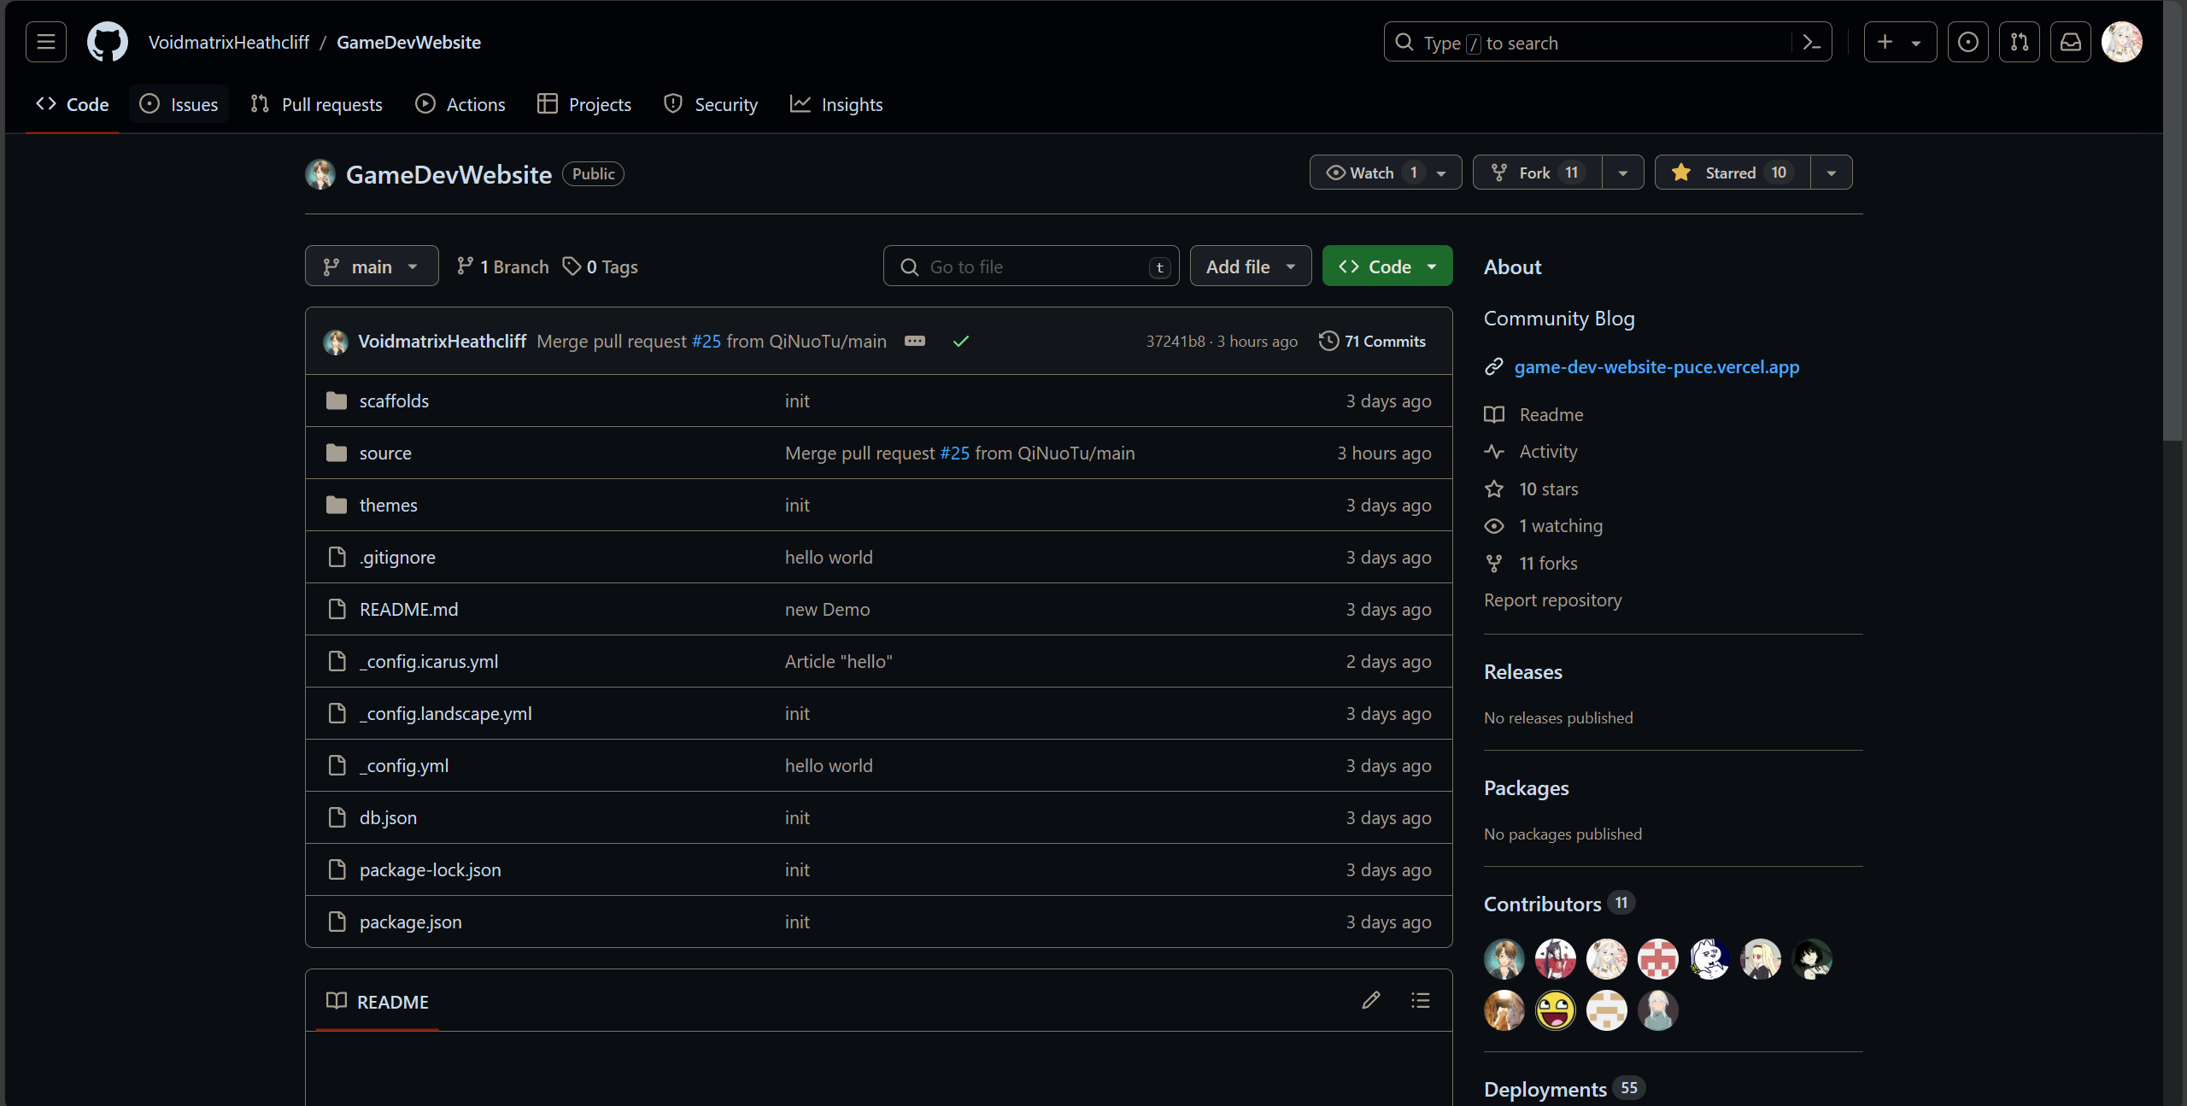
Task: Open notifications inbox icon
Action: point(2071,42)
